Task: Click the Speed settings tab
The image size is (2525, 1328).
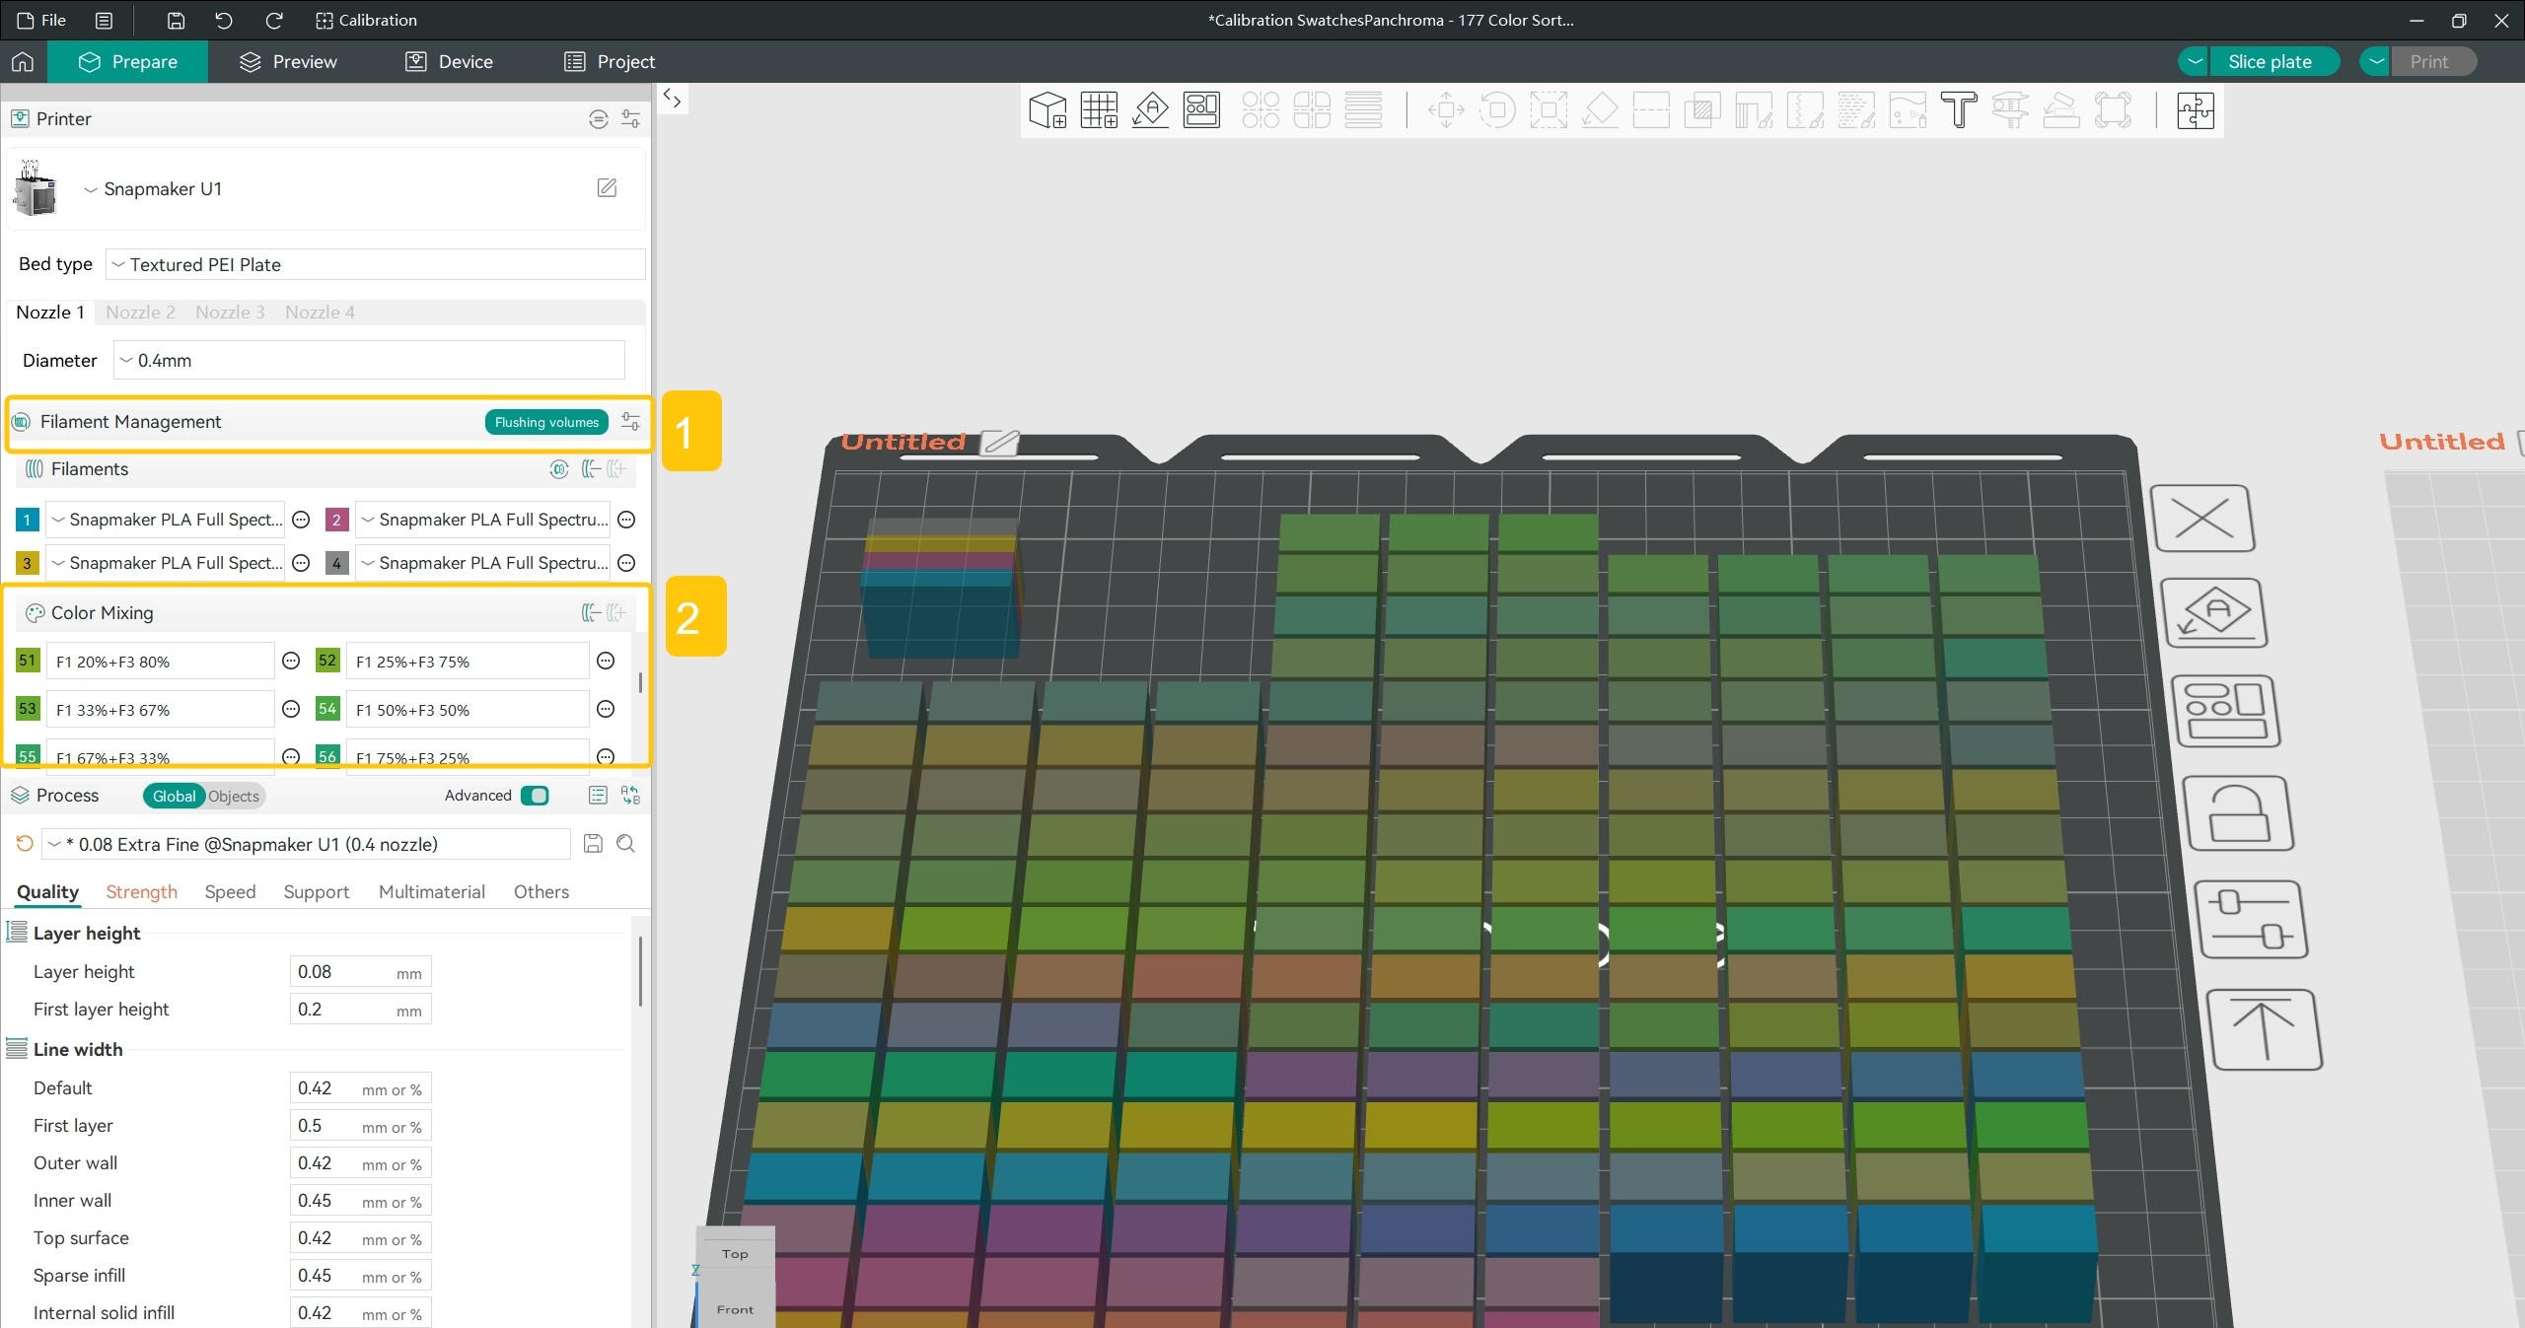Action: click(x=230, y=891)
